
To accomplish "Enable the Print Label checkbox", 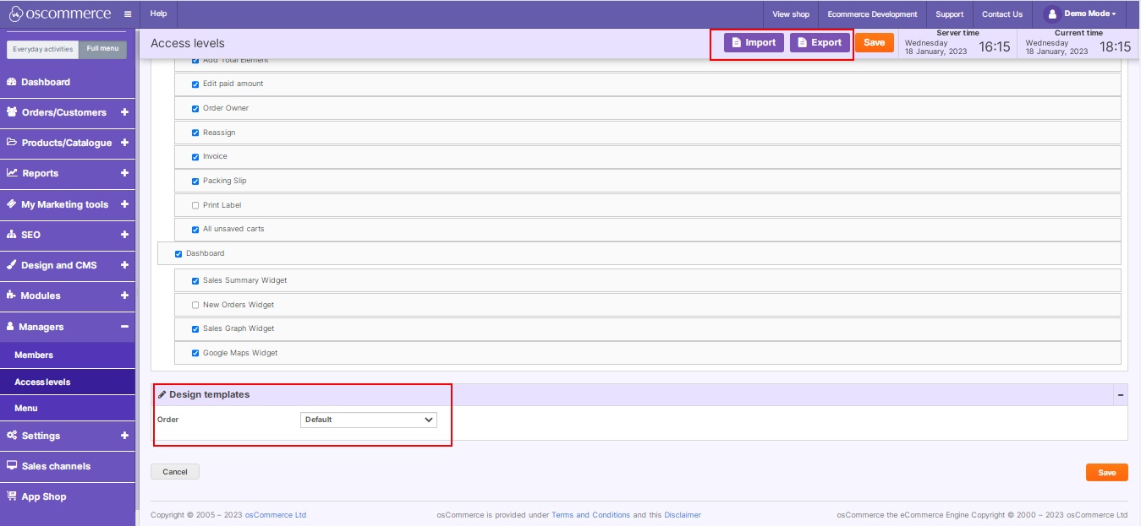I will point(195,205).
